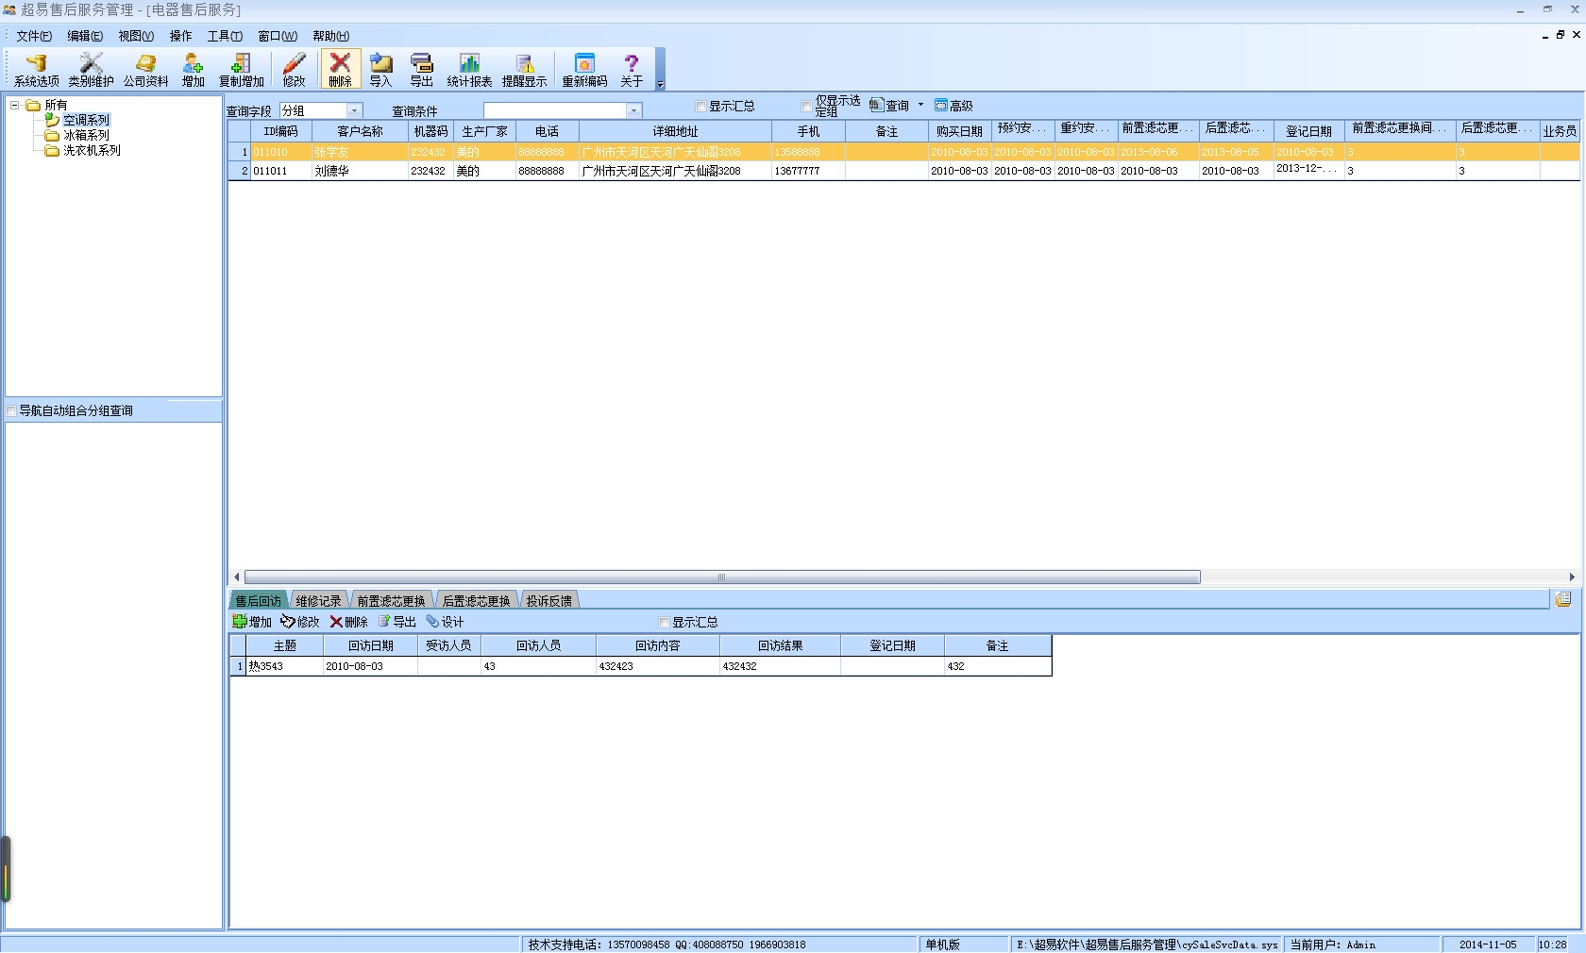Open the 工具 menu
Screen dimensions: 1586x953
coord(225,36)
